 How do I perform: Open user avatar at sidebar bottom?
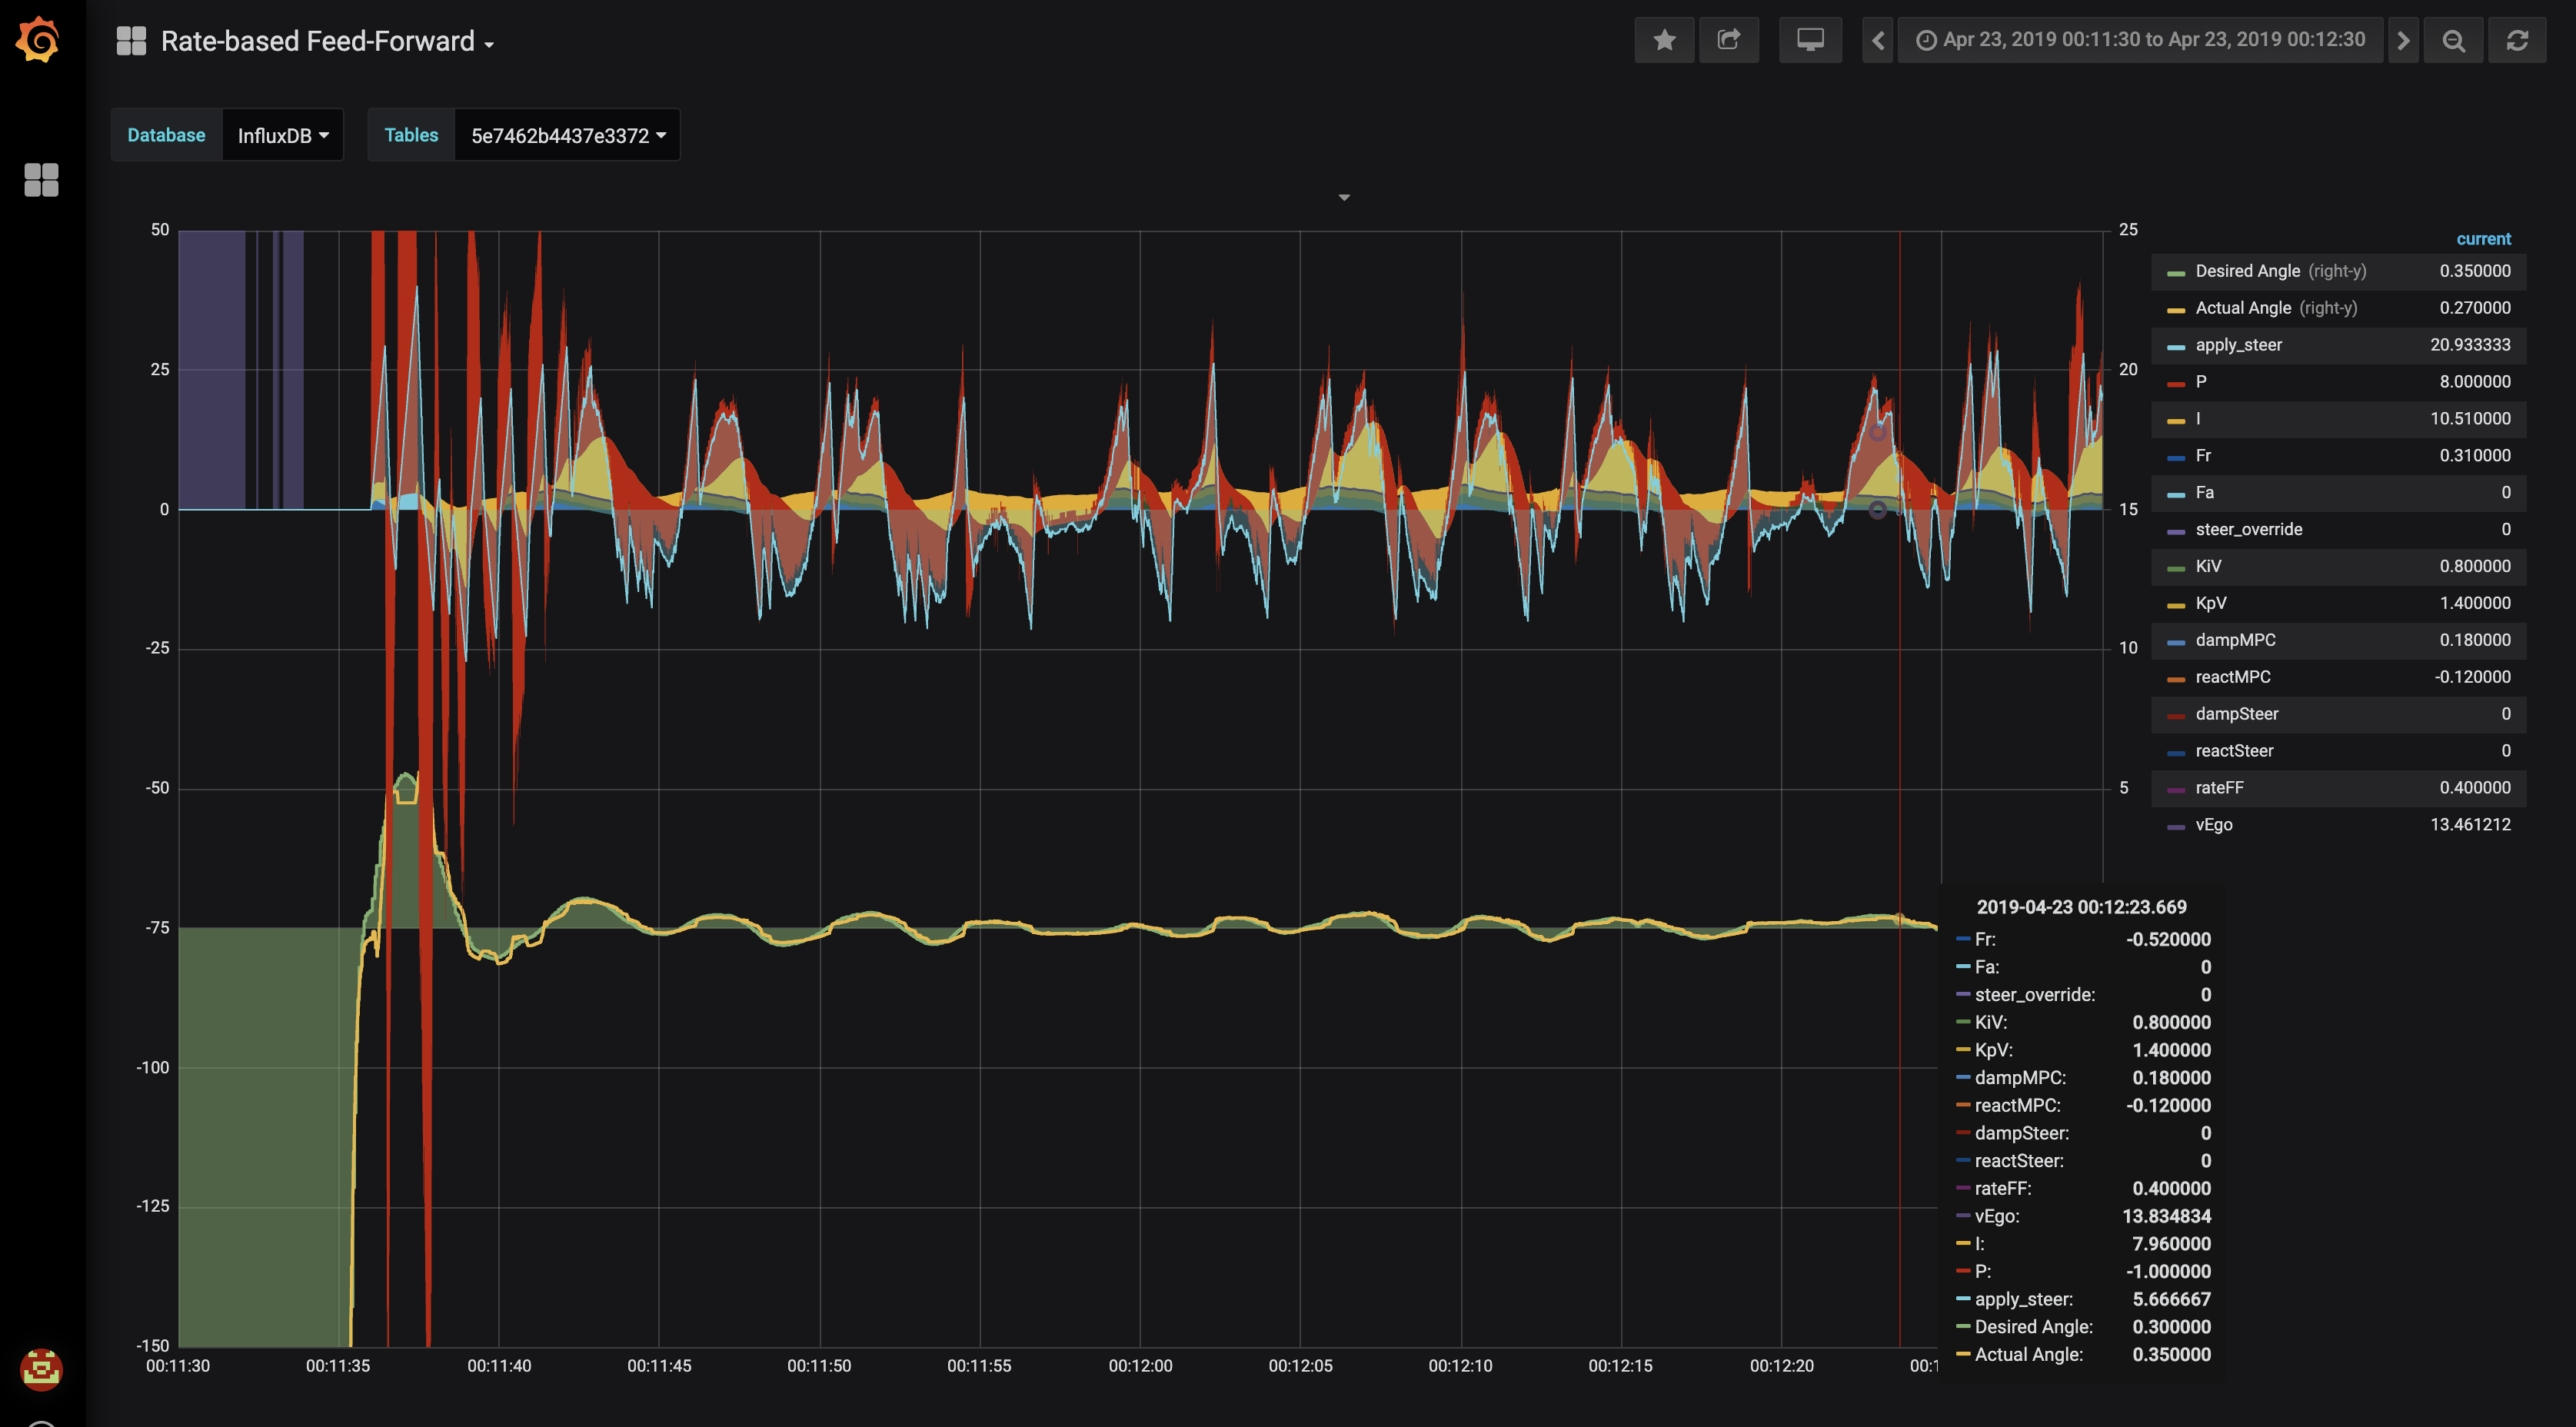(41, 1369)
